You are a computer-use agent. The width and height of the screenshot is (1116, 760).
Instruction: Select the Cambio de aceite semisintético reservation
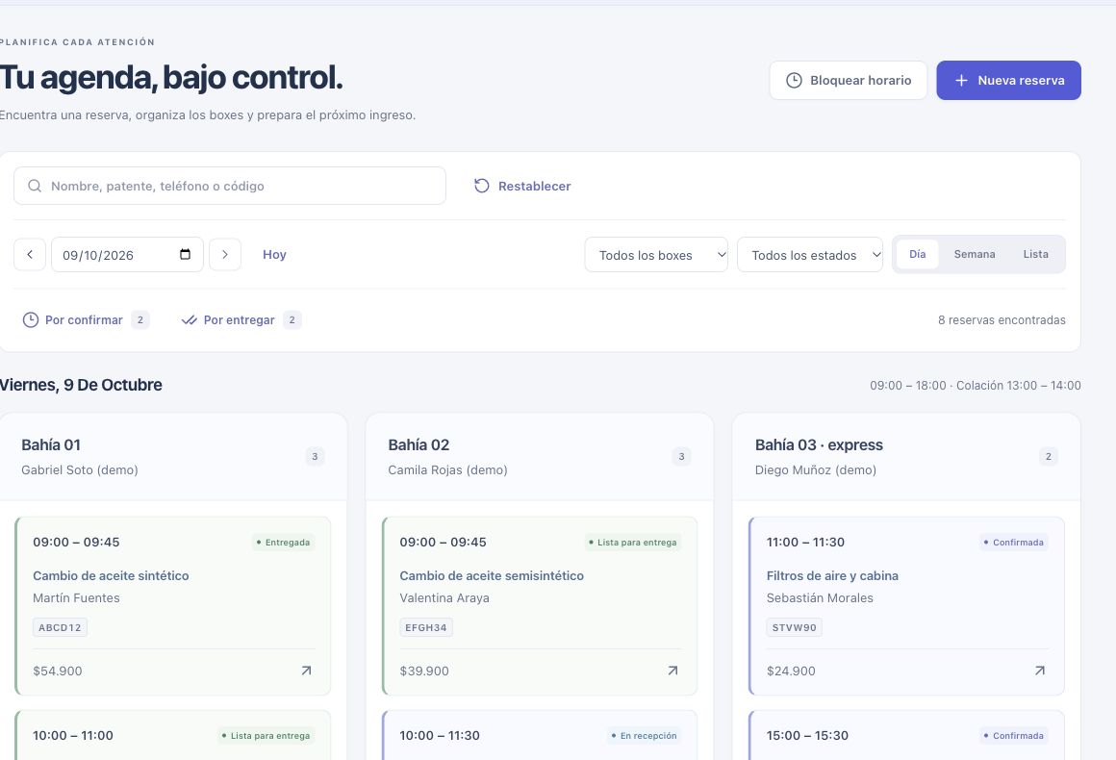[540, 606]
